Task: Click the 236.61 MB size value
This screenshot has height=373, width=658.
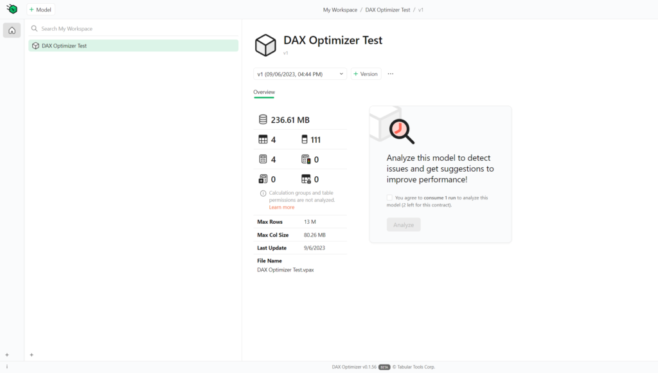Action: (290, 120)
